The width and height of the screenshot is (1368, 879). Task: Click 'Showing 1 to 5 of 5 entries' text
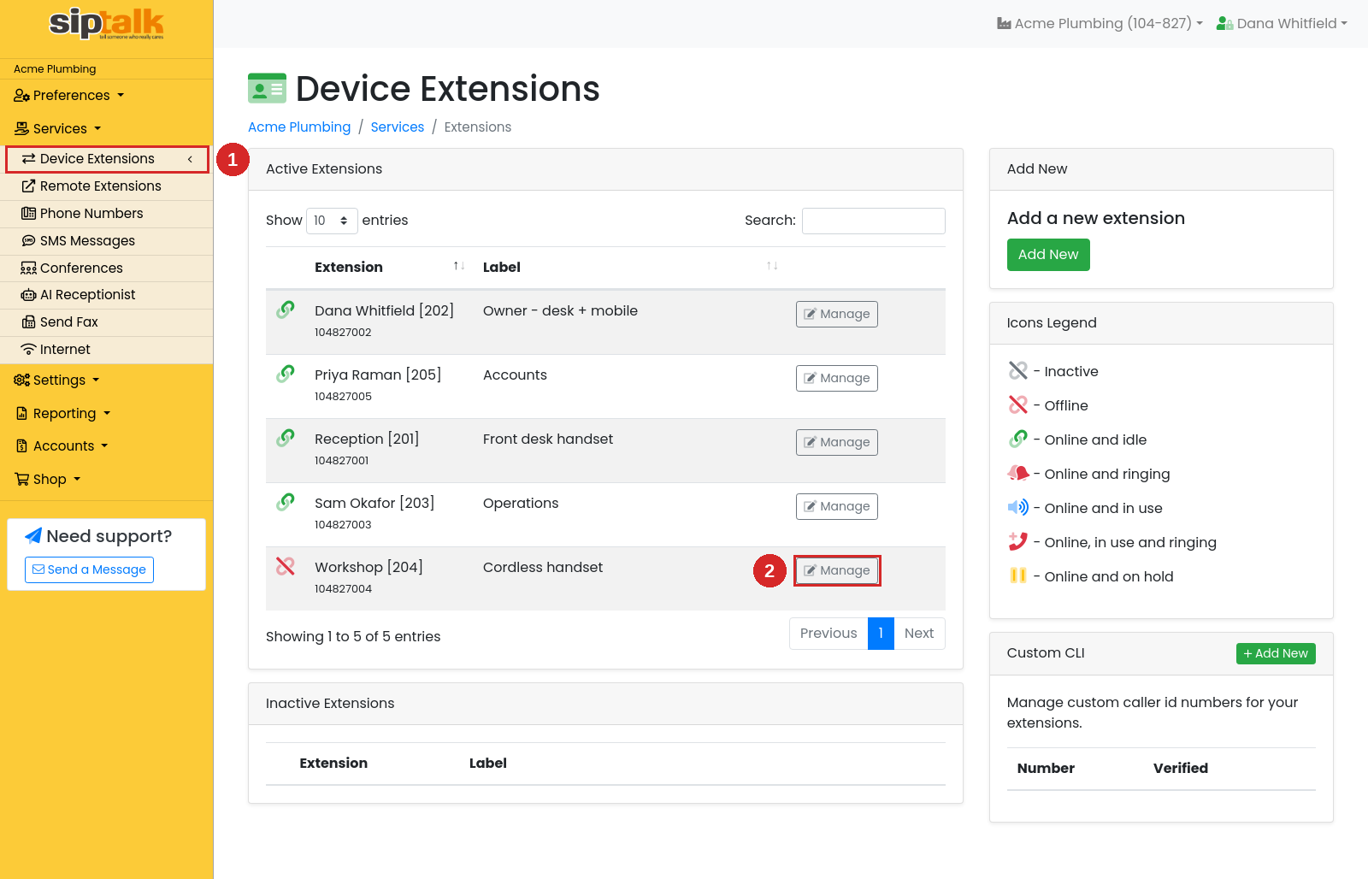tap(353, 636)
